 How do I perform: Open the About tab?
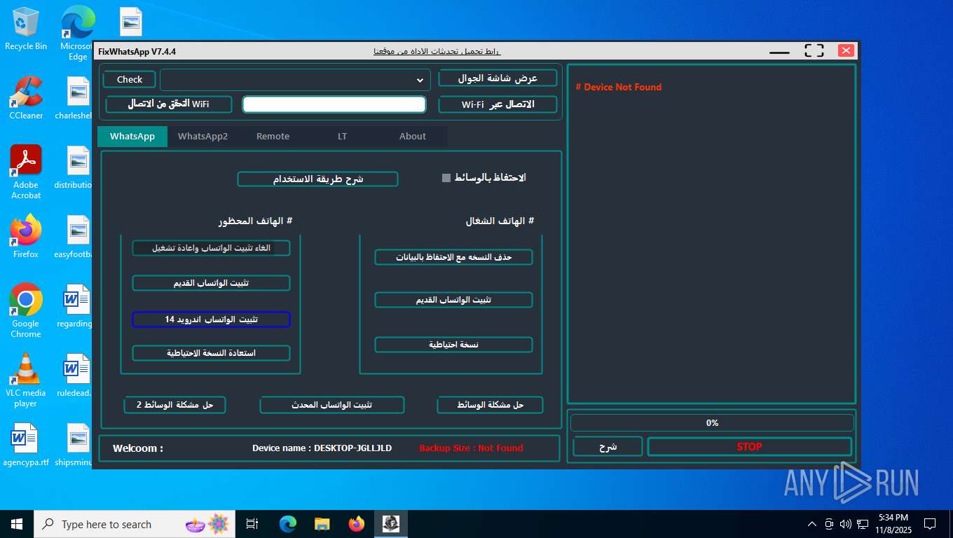click(x=412, y=136)
